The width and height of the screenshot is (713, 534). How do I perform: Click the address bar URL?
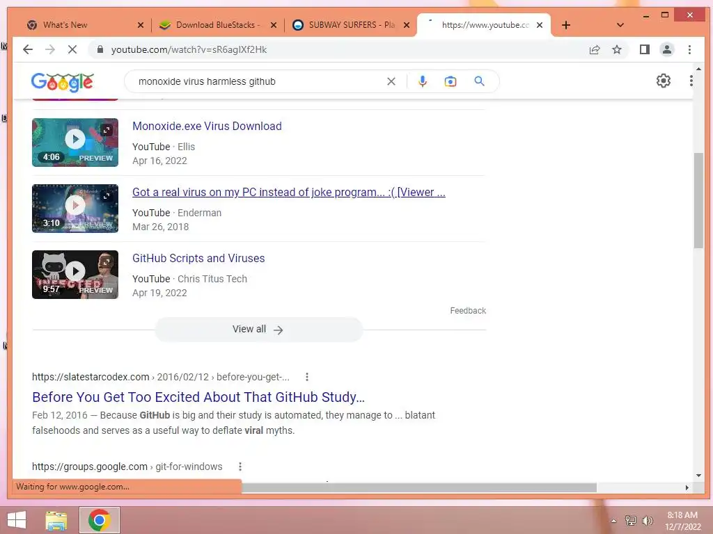(189, 49)
